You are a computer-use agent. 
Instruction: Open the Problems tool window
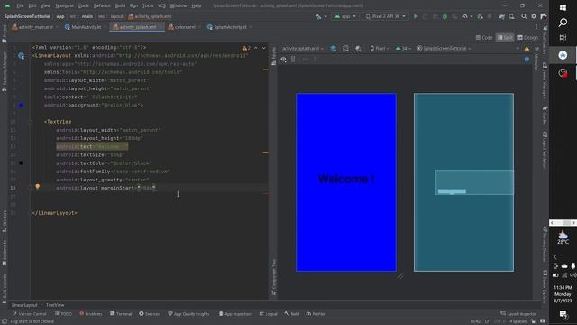[x=91, y=314]
